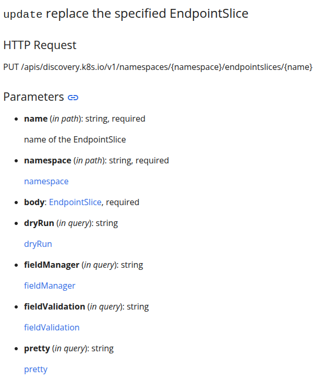Open the blue pretty link

35,369
